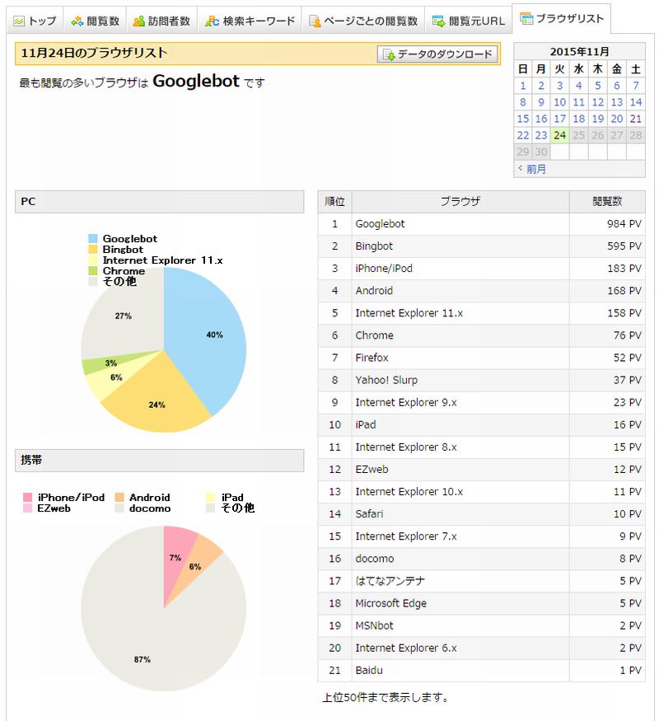This screenshot has width=659, height=721.
Task: Click the PC section header
Action: coord(160,202)
